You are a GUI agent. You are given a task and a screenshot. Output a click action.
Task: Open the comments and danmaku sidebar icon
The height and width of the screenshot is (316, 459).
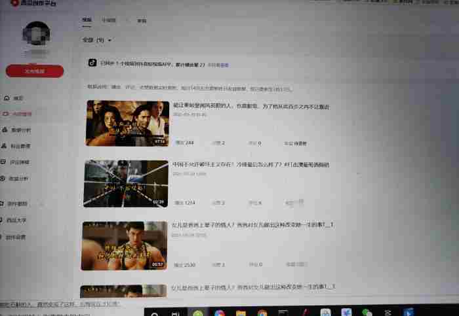pyautogui.click(x=3, y=162)
